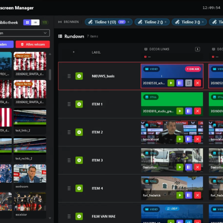This screenshot has width=223, height=223.
Task: Click purple preview icon on fort_frederick
Action: pos(189,195)
